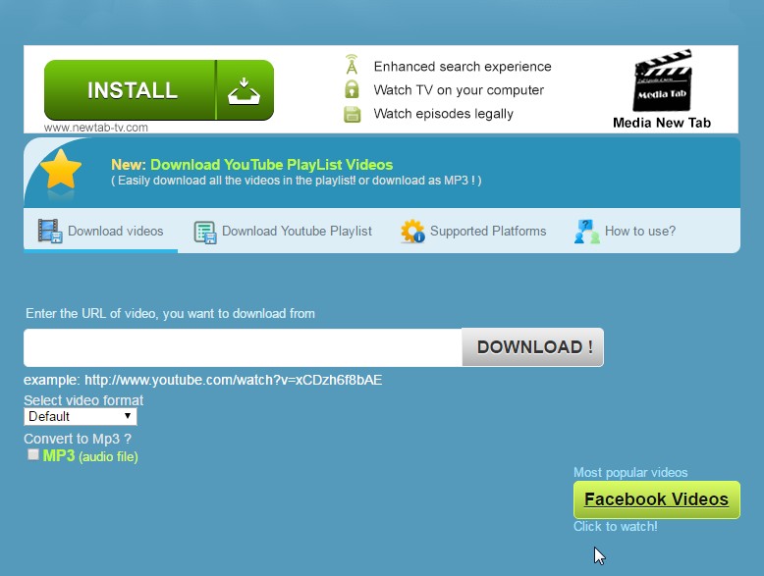Click the Facebook Videos button
This screenshot has height=576, width=764.
[656, 499]
